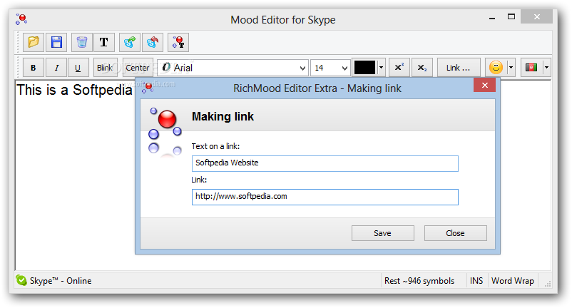Expand the emoticon dropdown arrow

pyautogui.click(x=511, y=68)
